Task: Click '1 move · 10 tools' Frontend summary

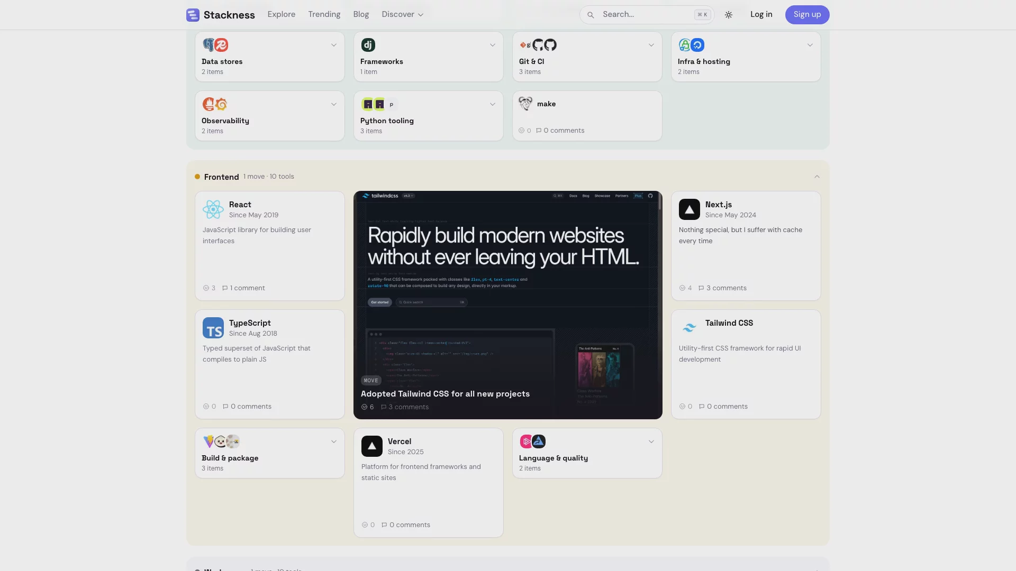Action: 269,177
